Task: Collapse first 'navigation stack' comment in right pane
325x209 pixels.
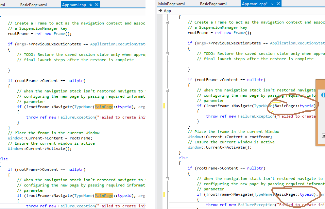Action: coord(167,90)
